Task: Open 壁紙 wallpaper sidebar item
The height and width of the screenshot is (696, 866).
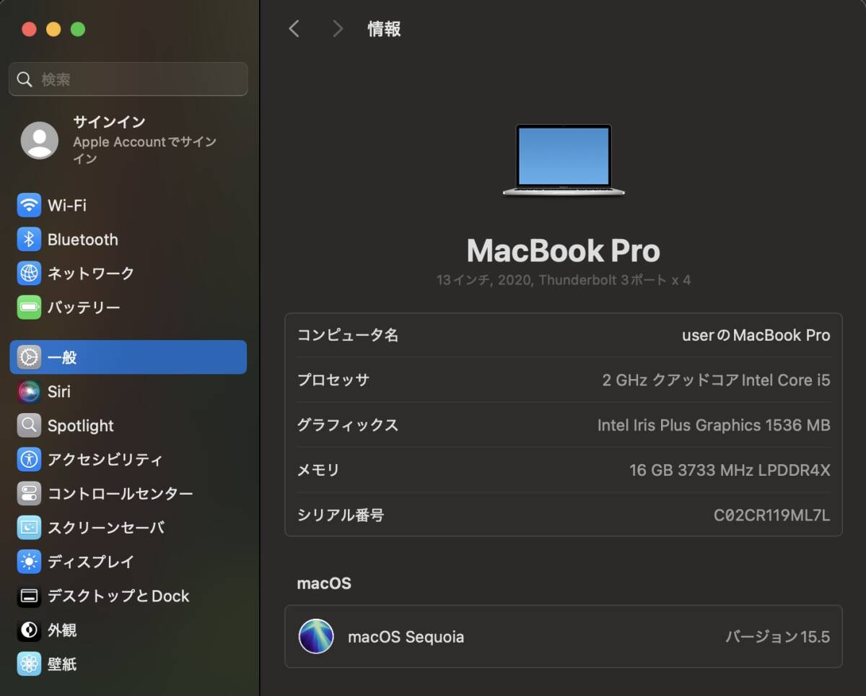Action: [x=128, y=664]
